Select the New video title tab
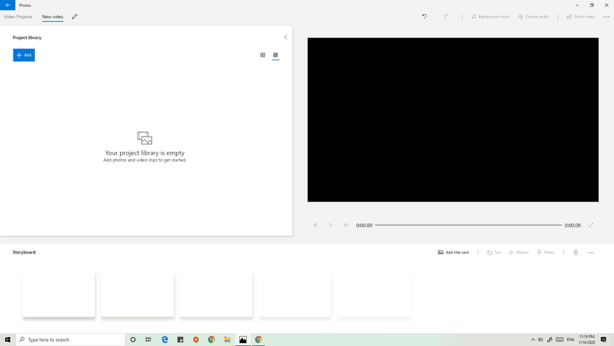Screen dimensions: 614x346 click(52, 17)
